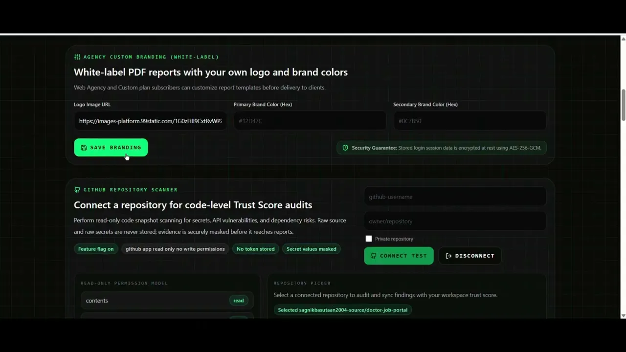Click the Save Branding button
Image resolution: width=626 pixels, height=352 pixels.
click(111, 148)
